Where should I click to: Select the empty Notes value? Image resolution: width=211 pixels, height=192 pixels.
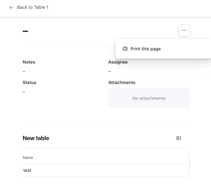(x=24, y=71)
